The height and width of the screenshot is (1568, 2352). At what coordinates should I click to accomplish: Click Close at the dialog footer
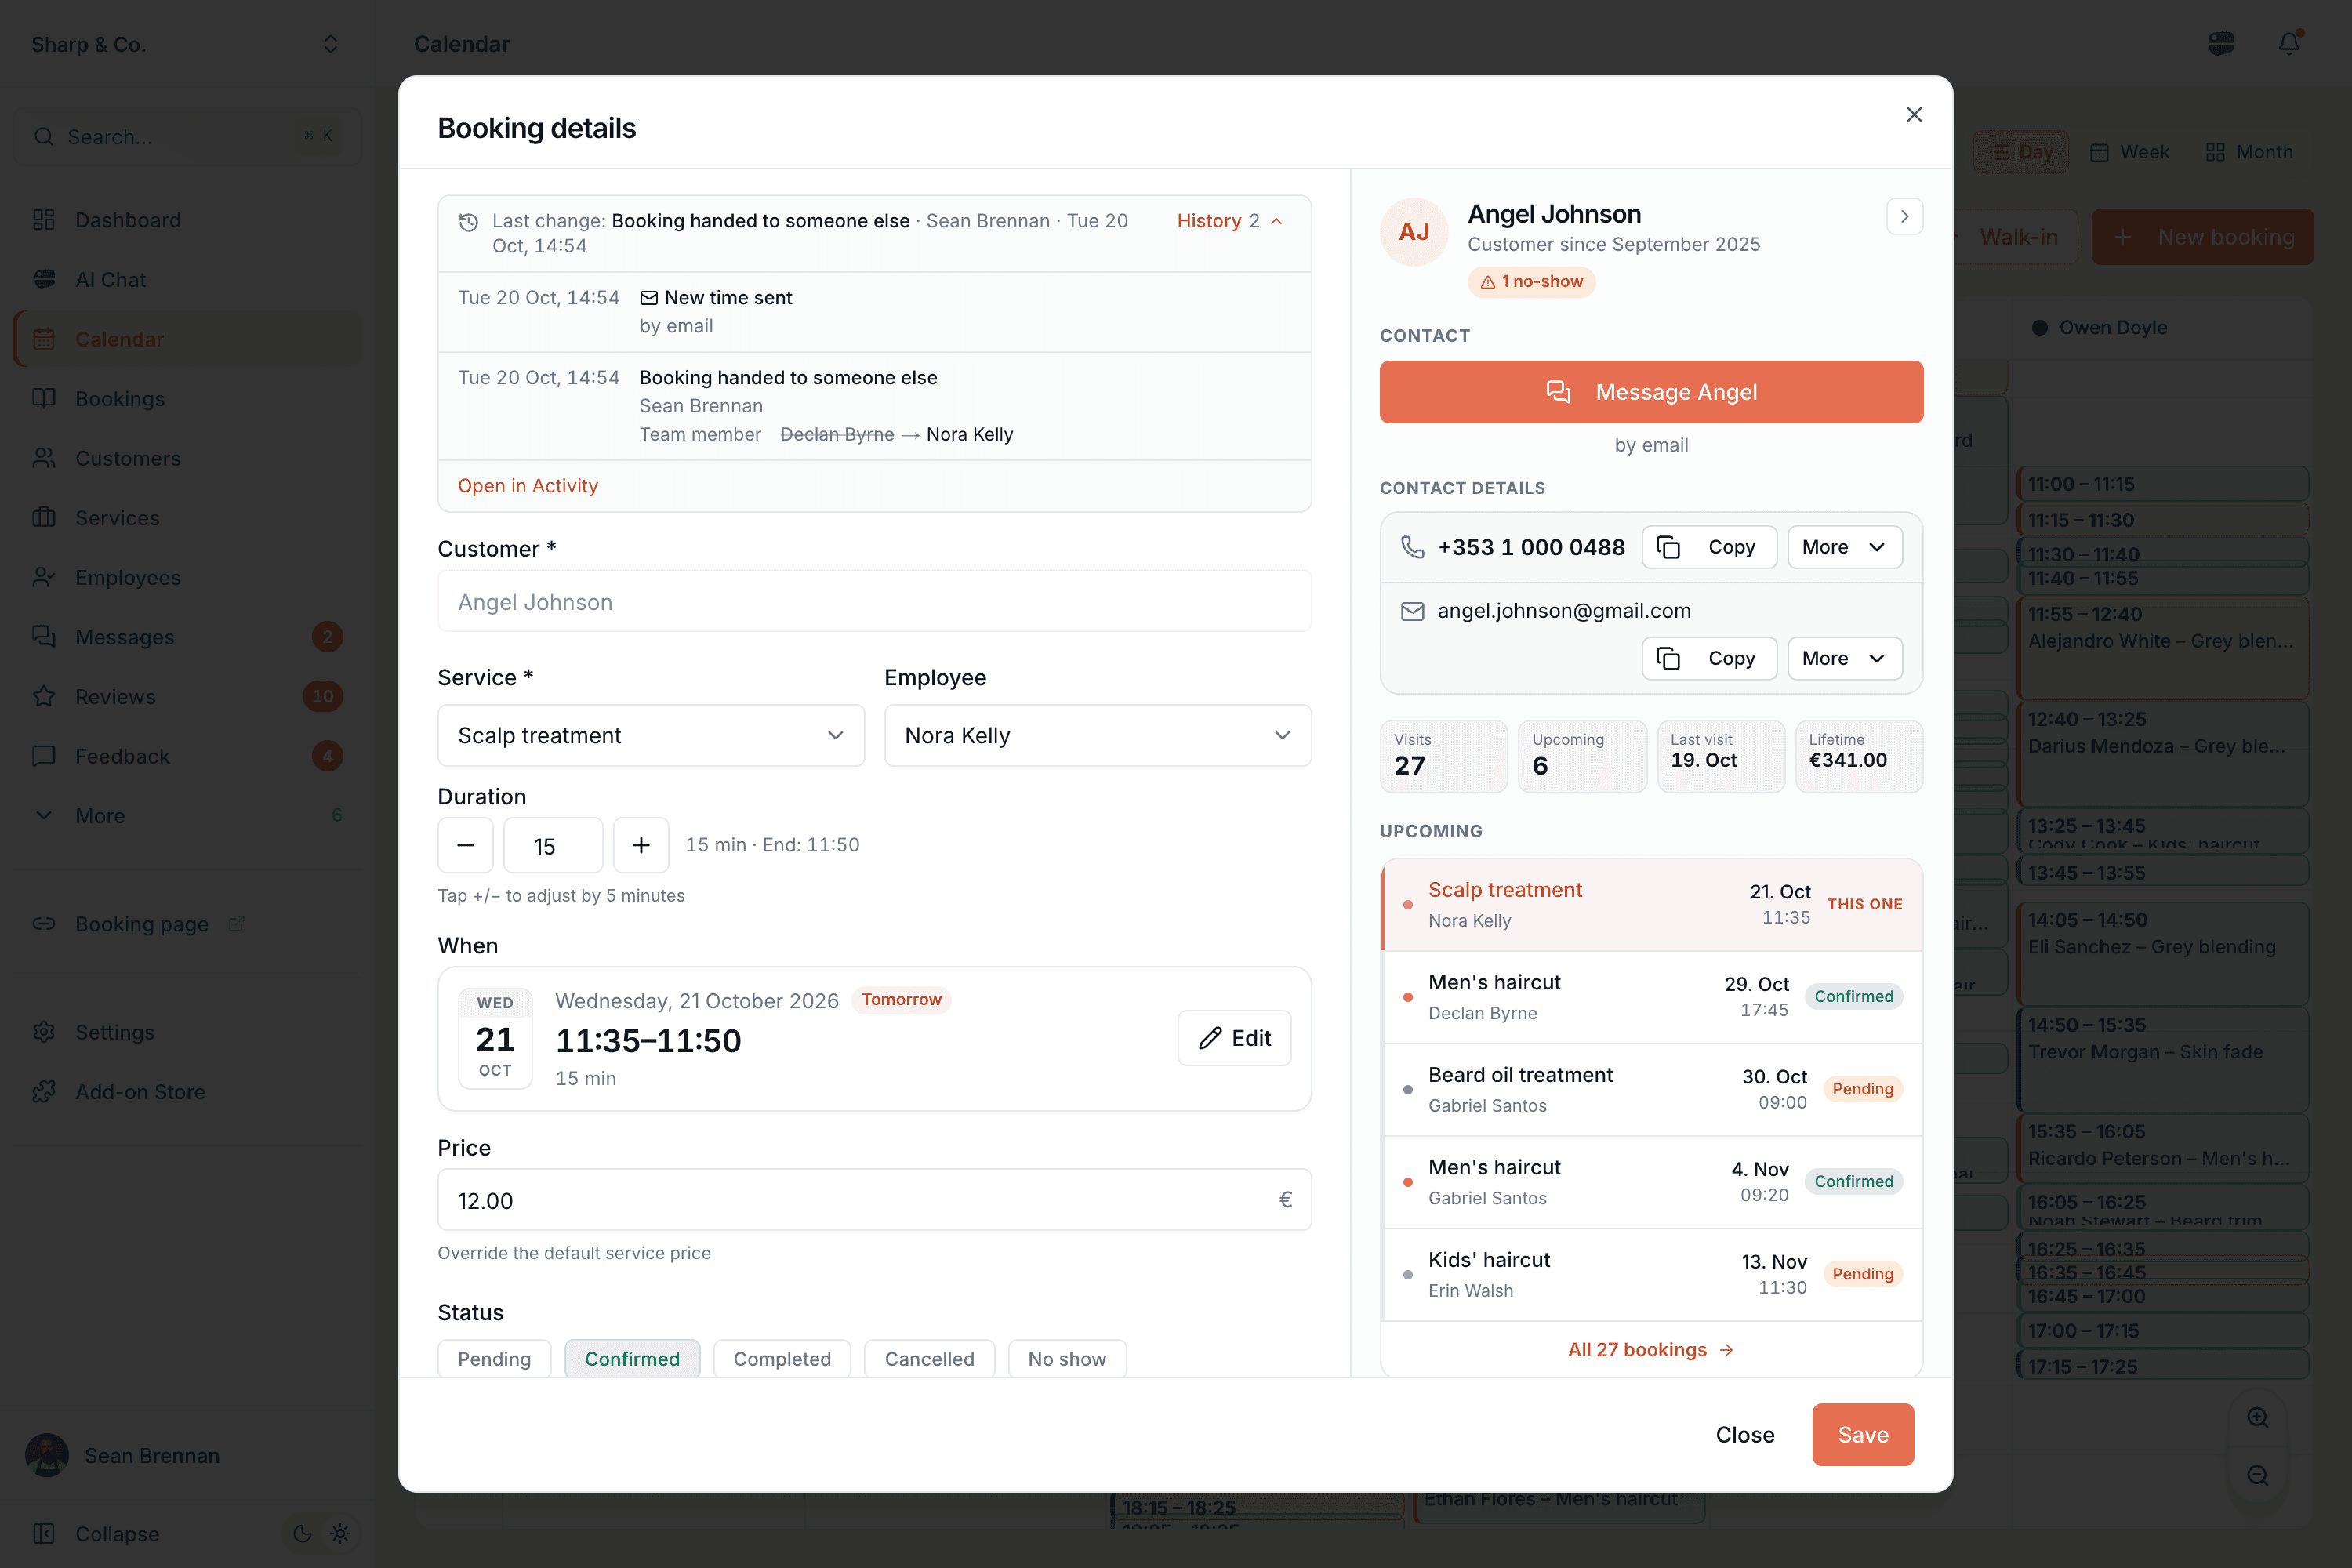point(1745,1435)
